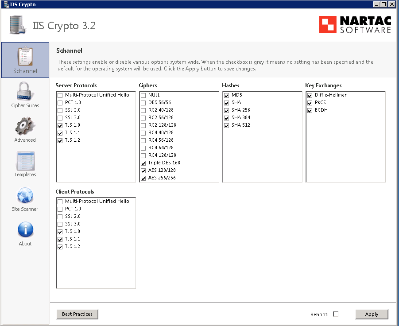Click the "Hashes" heading
This screenshot has height=326, width=399.
[231, 85]
